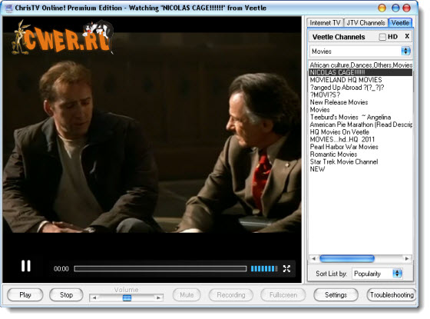Open the Sort List by Popularity dropdown
This screenshot has width=430, height=319.
pos(377,274)
